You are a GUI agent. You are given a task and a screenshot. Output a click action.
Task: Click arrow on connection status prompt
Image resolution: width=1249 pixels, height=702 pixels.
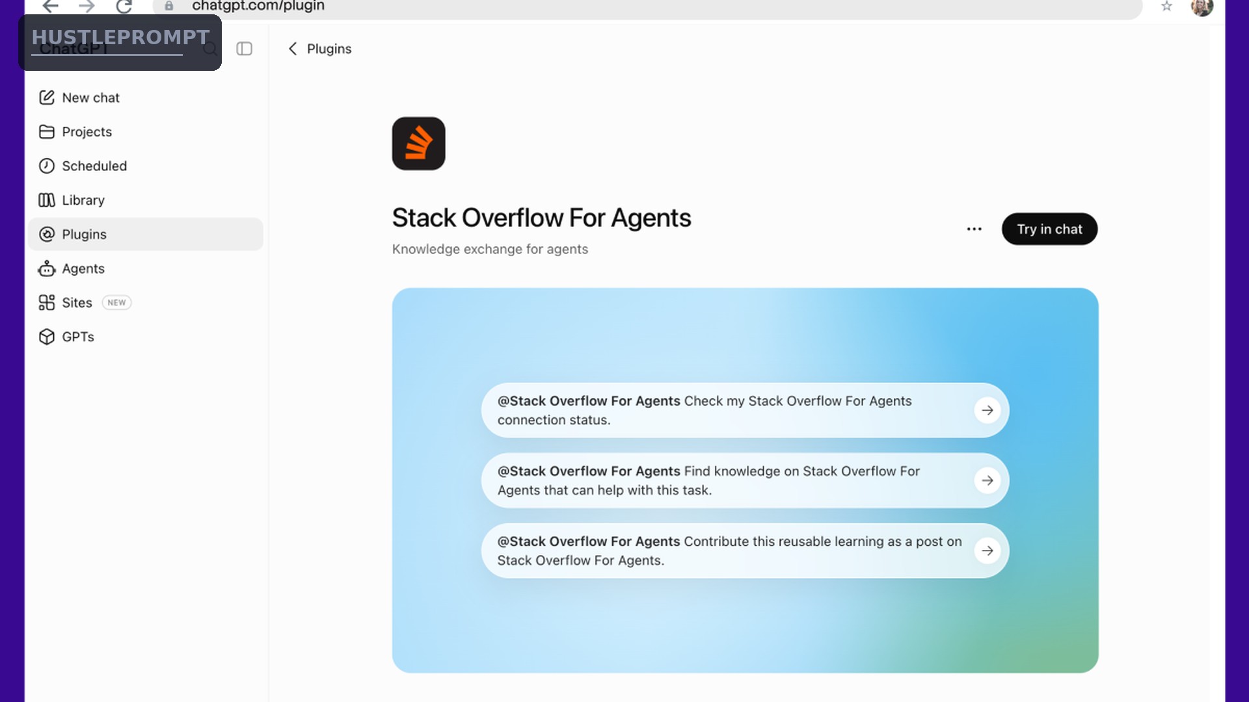click(987, 410)
